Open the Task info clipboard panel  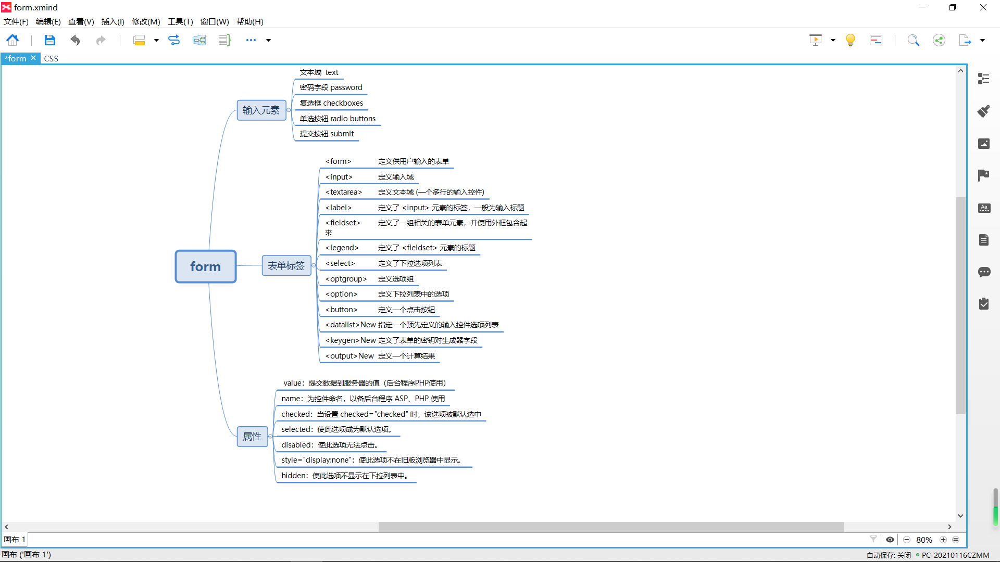click(983, 304)
